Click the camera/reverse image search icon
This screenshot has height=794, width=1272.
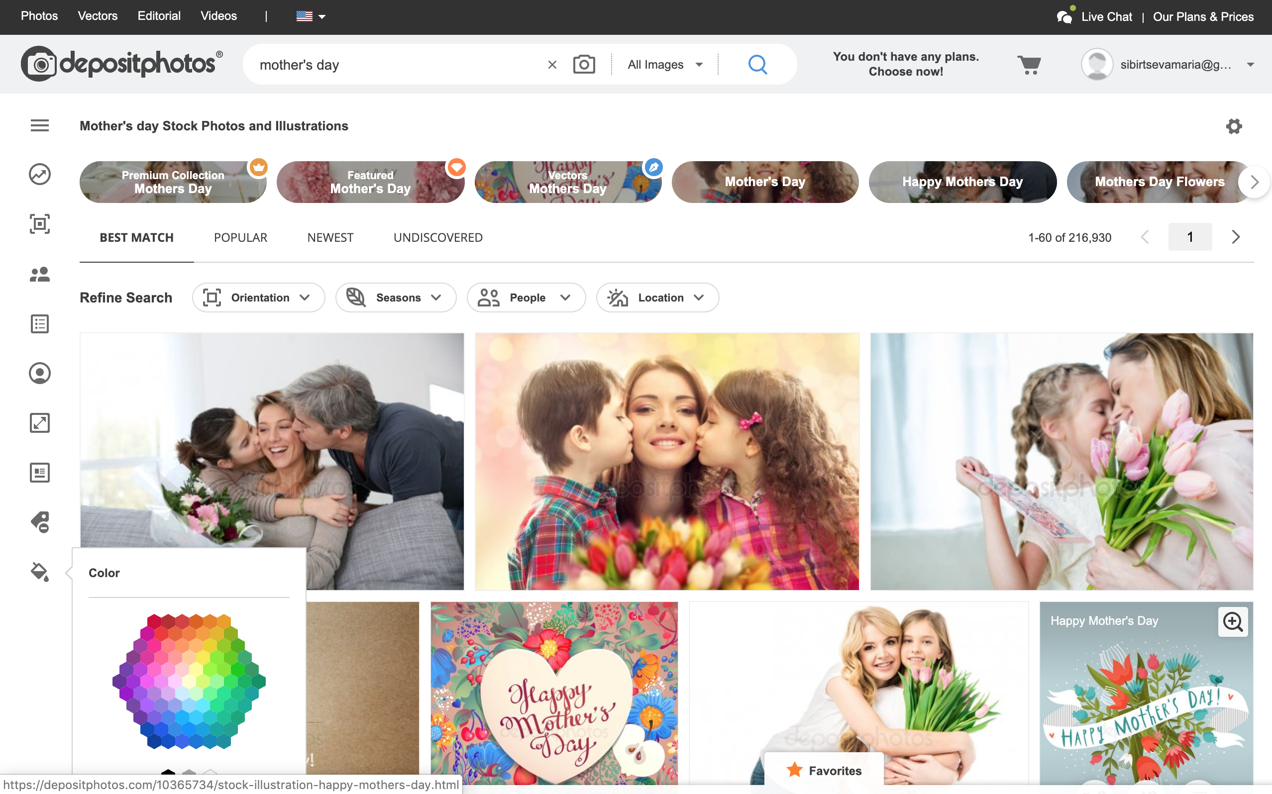coord(585,64)
